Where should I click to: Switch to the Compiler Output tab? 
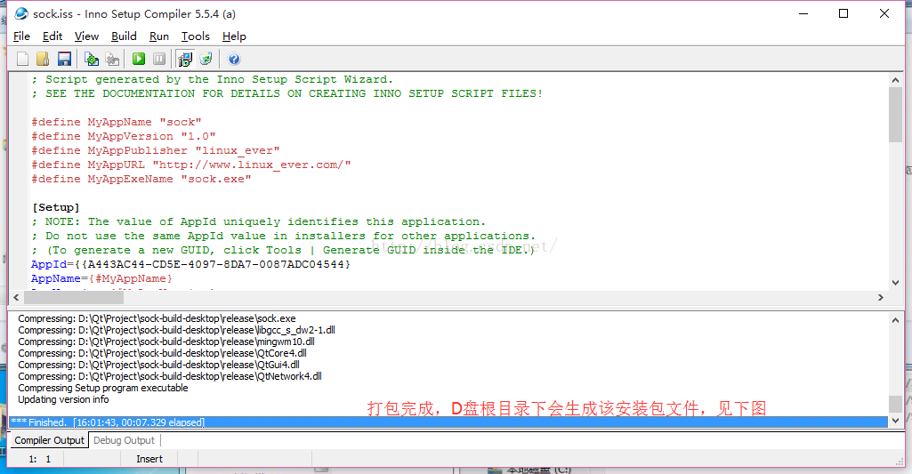coord(49,440)
